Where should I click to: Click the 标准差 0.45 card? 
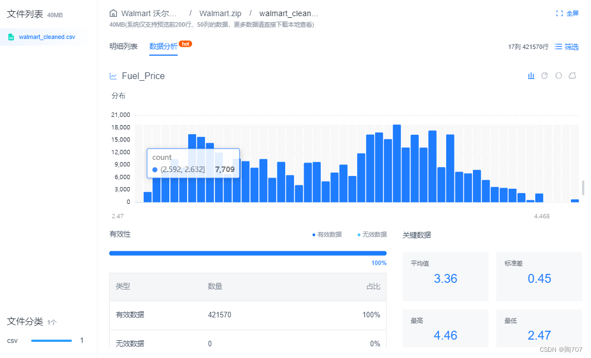point(539,277)
